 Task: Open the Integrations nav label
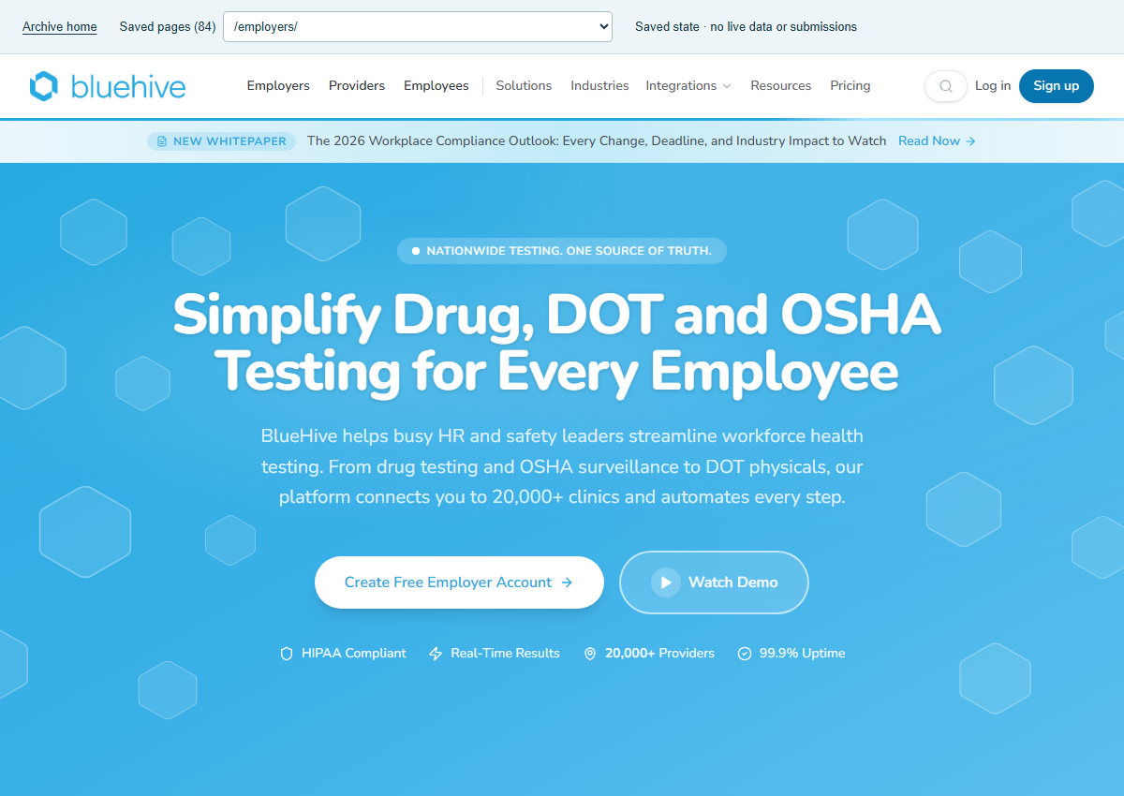tap(681, 86)
